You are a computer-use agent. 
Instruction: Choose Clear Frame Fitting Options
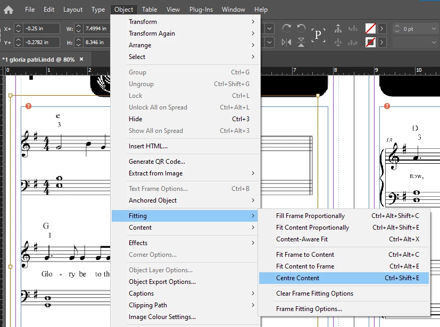click(344, 294)
